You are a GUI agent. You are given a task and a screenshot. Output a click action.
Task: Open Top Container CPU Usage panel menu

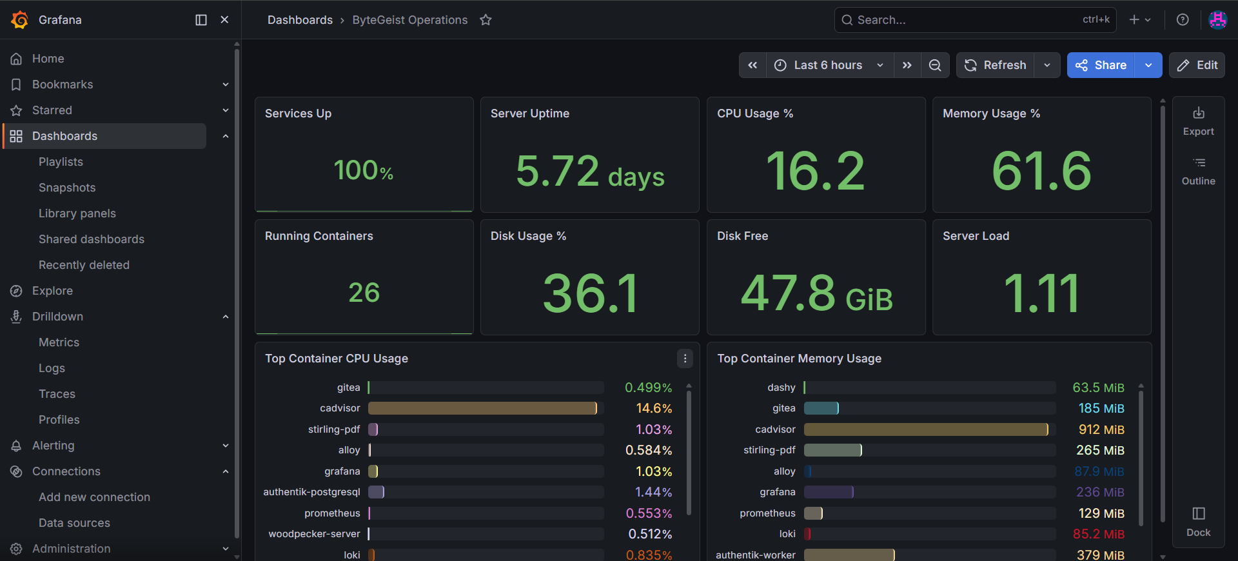click(x=685, y=359)
